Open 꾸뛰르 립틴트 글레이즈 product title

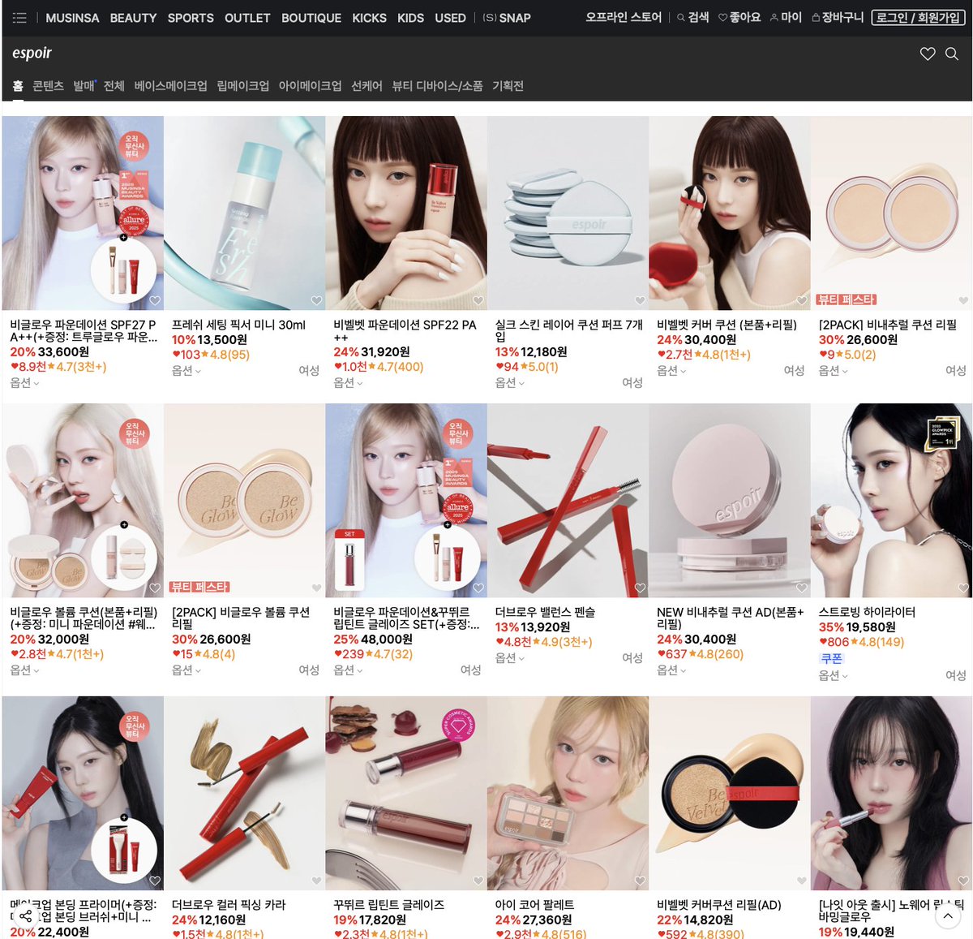[388, 905]
